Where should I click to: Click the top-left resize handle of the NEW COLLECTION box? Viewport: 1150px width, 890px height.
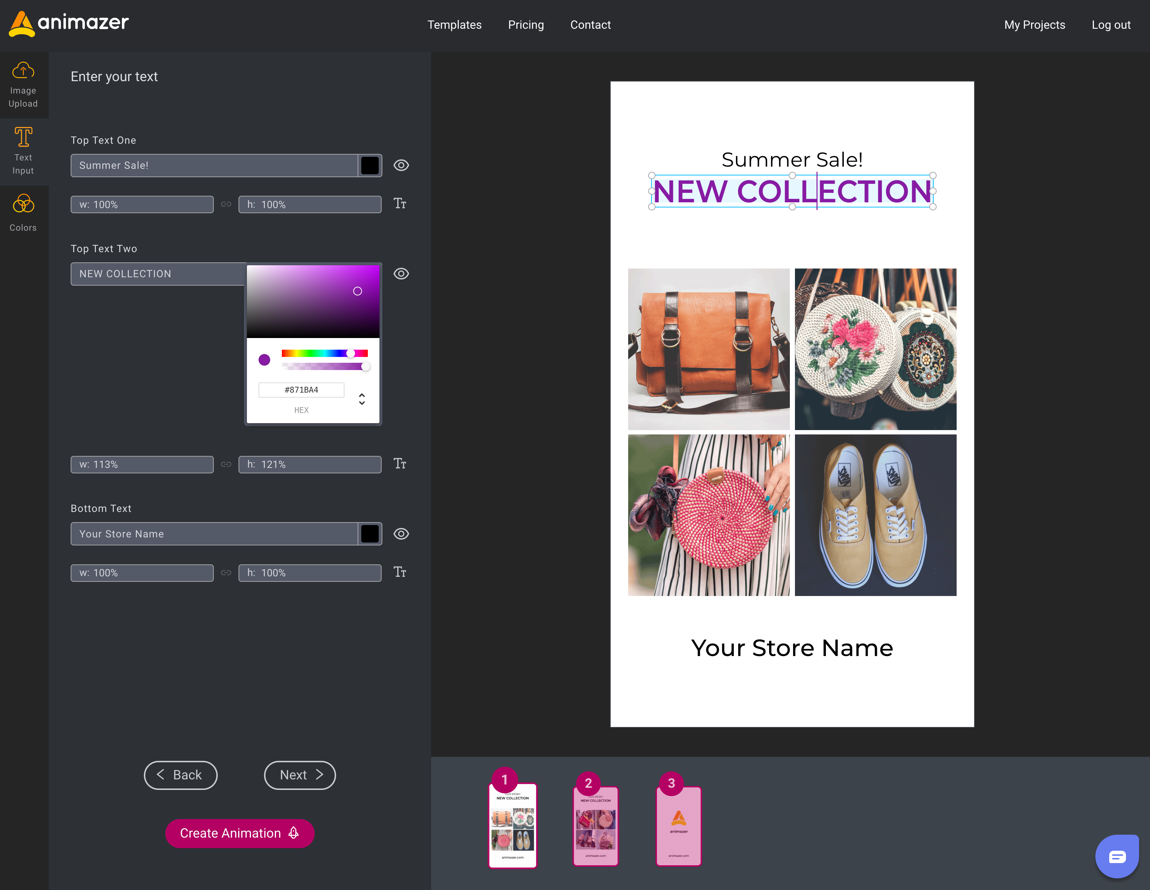click(652, 175)
